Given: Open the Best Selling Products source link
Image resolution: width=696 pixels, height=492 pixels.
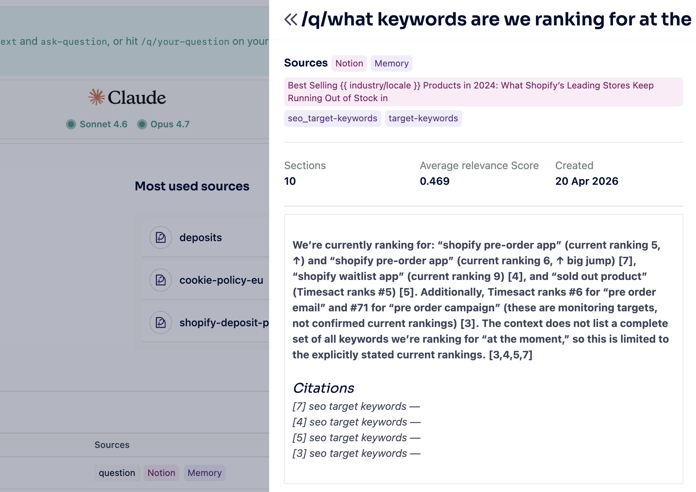Looking at the screenshot, I should click(471, 92).
